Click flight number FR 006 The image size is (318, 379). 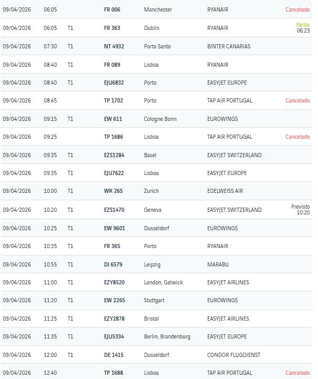pyautogui.click(x=112, y=10)
